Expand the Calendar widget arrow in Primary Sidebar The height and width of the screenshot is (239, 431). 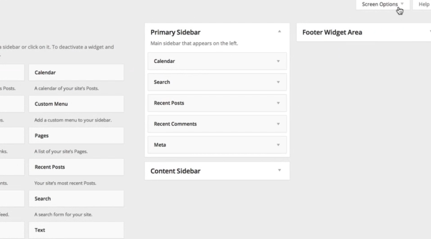pos(278,61)
